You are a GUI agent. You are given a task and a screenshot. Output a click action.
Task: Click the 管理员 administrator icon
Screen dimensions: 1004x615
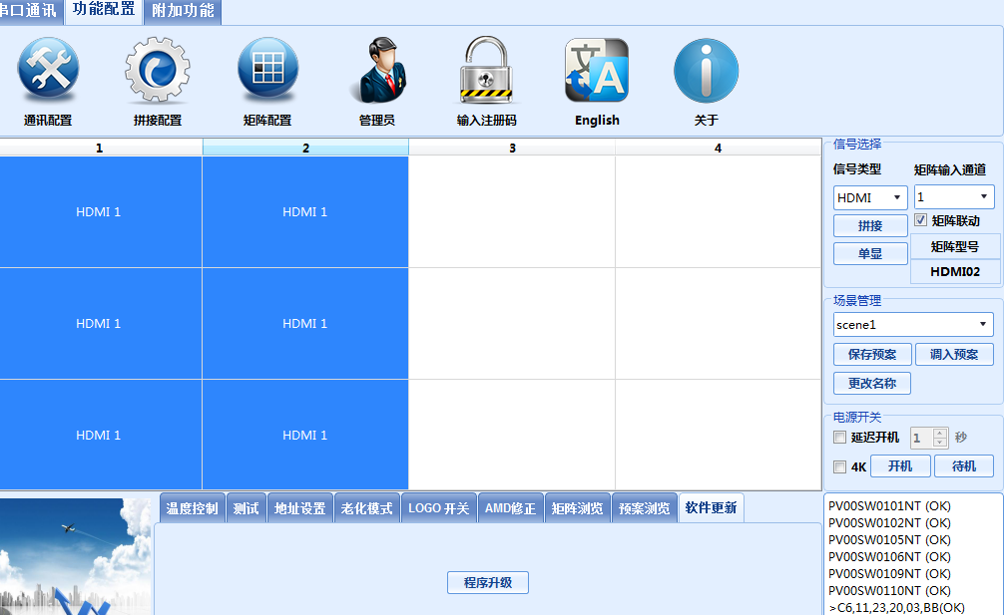coord(377,72)
